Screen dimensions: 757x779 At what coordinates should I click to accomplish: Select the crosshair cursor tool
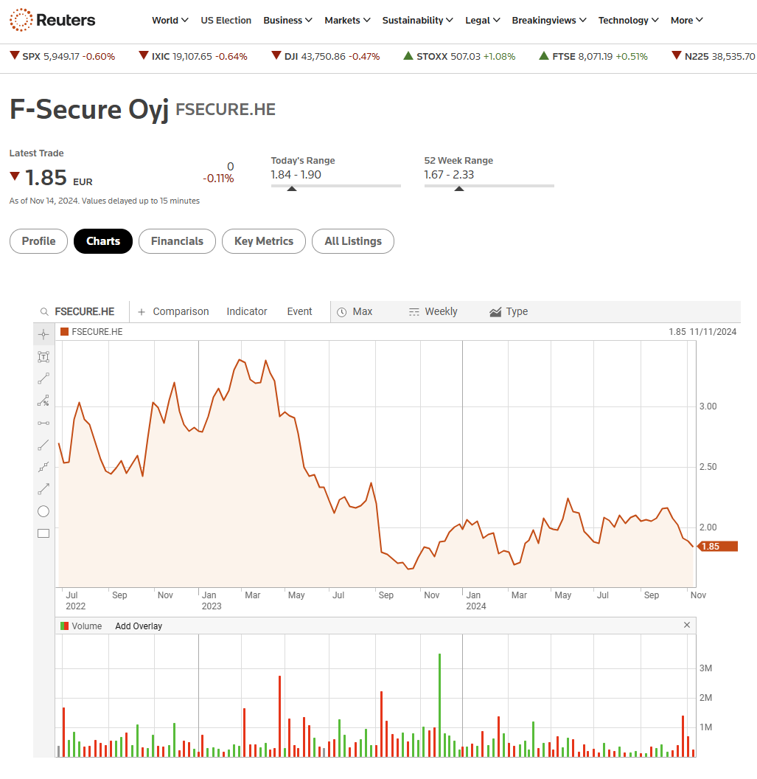43,334
